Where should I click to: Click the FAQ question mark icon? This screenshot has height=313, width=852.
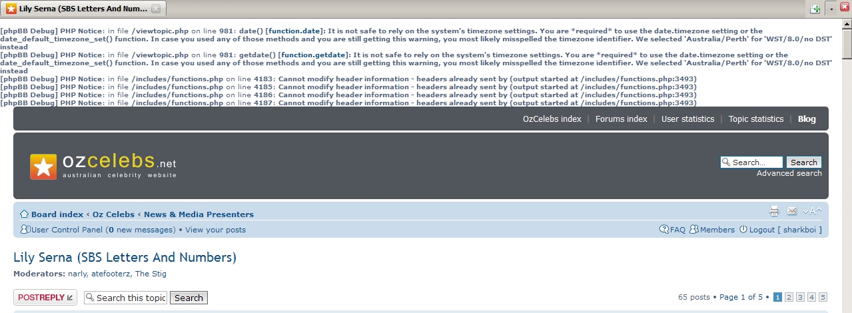664,230
